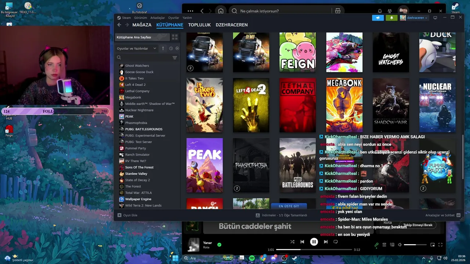
Task: Open Spotify three-dot menu
Action: (190, 11)
